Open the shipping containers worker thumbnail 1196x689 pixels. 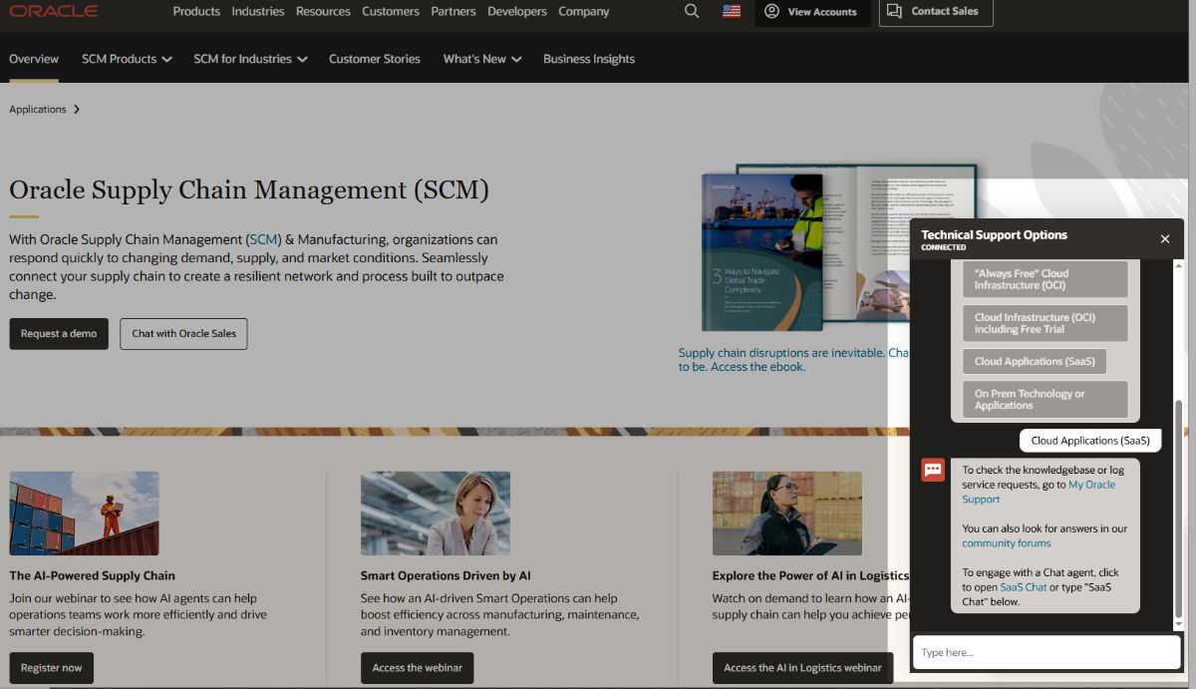click(x=84, y=514)
